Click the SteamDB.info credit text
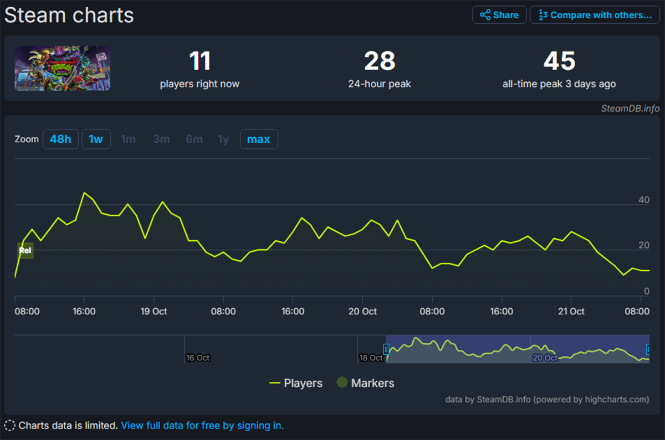665x440 pixels. click(630, 108)
